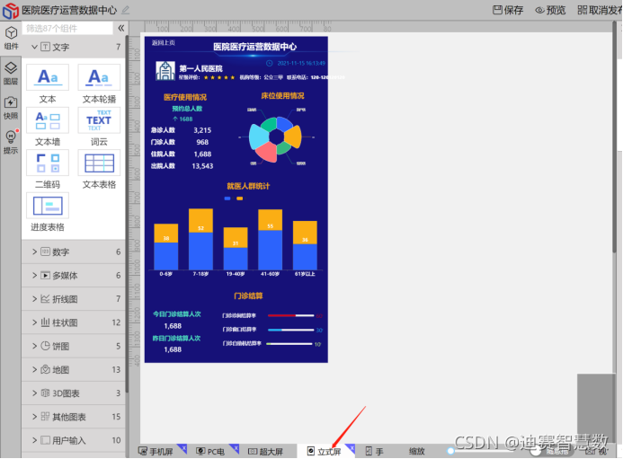Click the app logo cube icon
The height and width of the screenshot is (459, 623).
pos(10,10)
